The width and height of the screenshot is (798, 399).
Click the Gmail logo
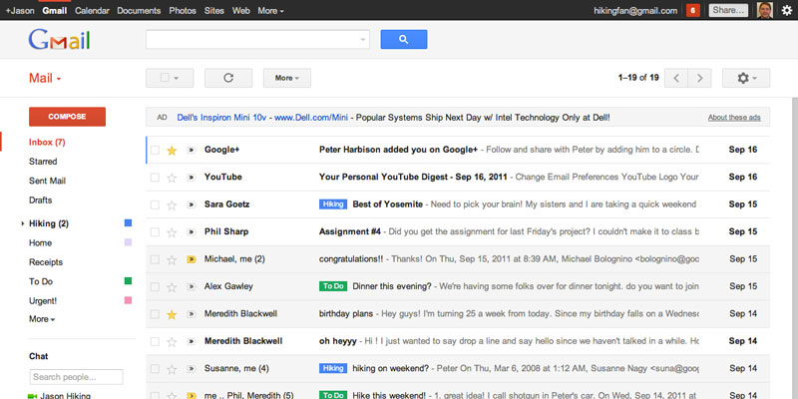click(x=59, y=40)
